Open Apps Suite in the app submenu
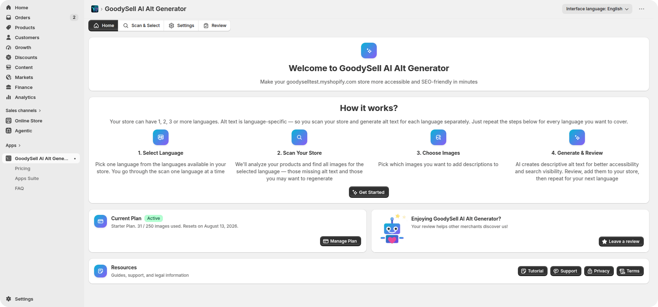658x307 pixels. [27, 179]
